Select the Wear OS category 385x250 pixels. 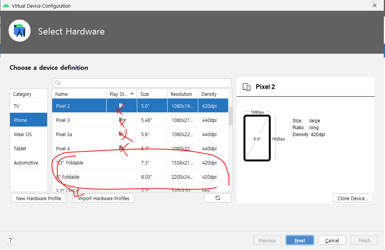[x=29, y=134]
